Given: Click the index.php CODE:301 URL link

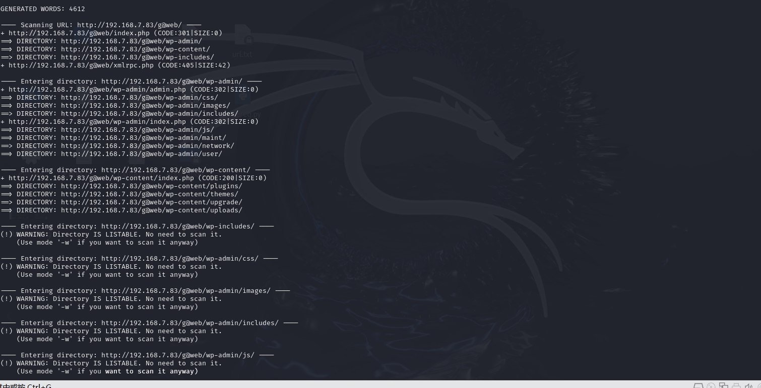Looking at the screenshot, I should pos(116,33).
